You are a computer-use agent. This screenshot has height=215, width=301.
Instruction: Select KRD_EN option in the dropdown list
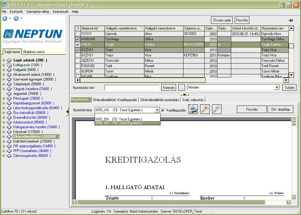pyautogui.click(x=127, y=119)
